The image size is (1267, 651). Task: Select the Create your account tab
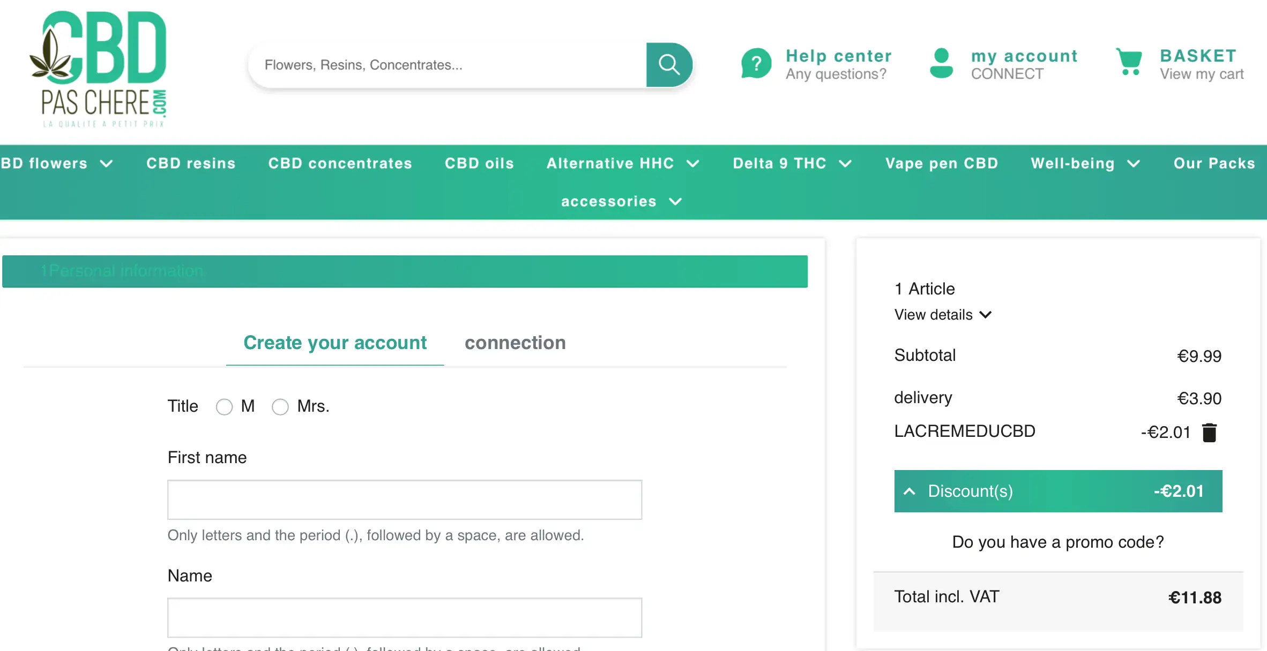click(x=335, y=343)
